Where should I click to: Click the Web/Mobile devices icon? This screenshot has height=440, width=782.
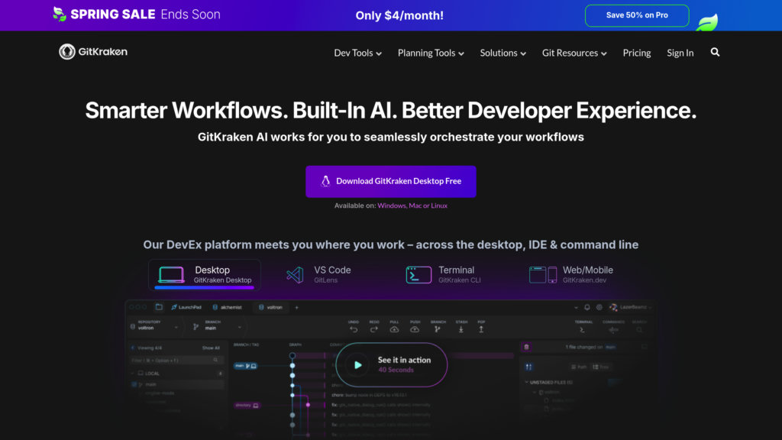point(543,275)
